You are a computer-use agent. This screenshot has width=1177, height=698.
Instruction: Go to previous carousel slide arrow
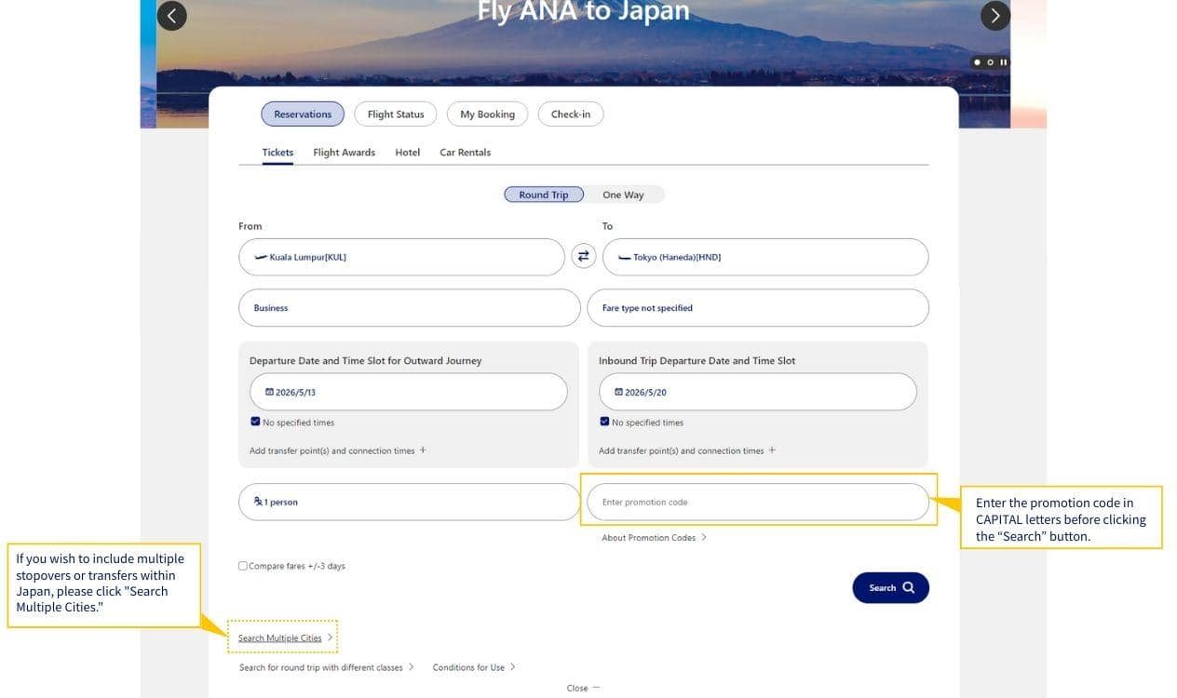pyautogui.click(x=171, y=15)
